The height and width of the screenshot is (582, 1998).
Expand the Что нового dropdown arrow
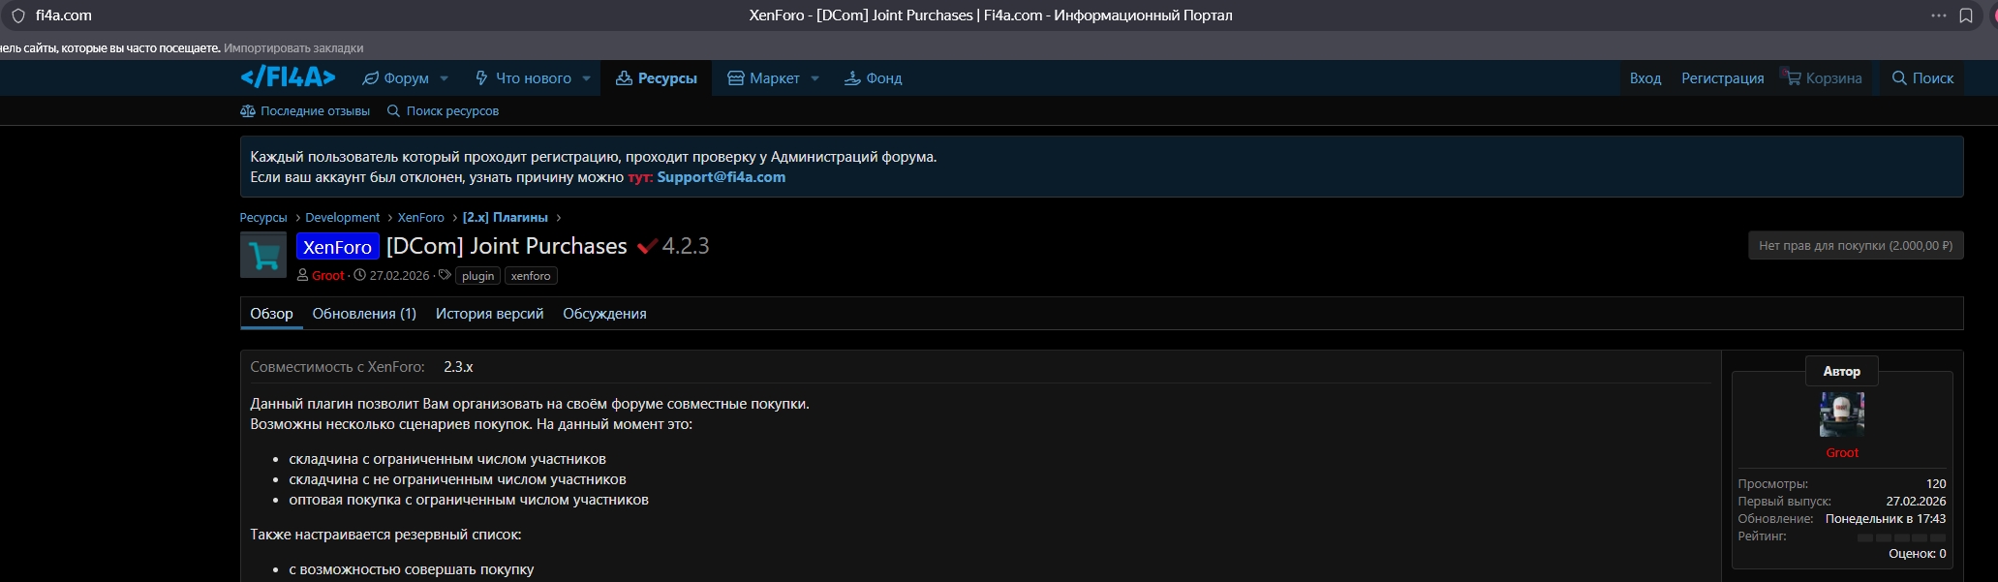click(587, 78)
